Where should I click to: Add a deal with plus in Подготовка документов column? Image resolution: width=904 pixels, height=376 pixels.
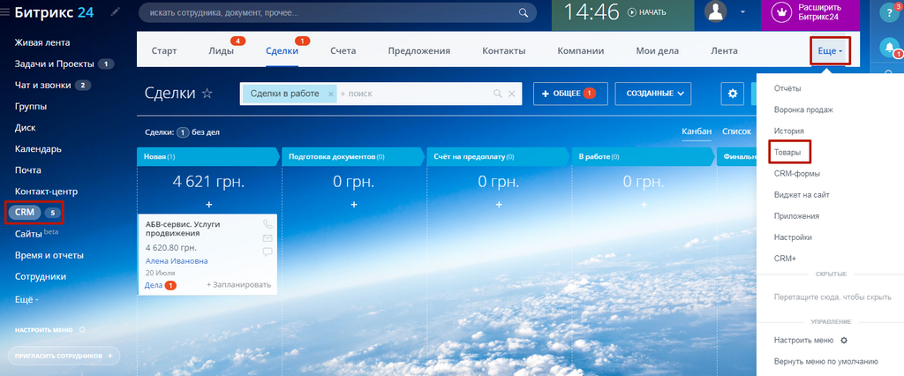(354, 205)
